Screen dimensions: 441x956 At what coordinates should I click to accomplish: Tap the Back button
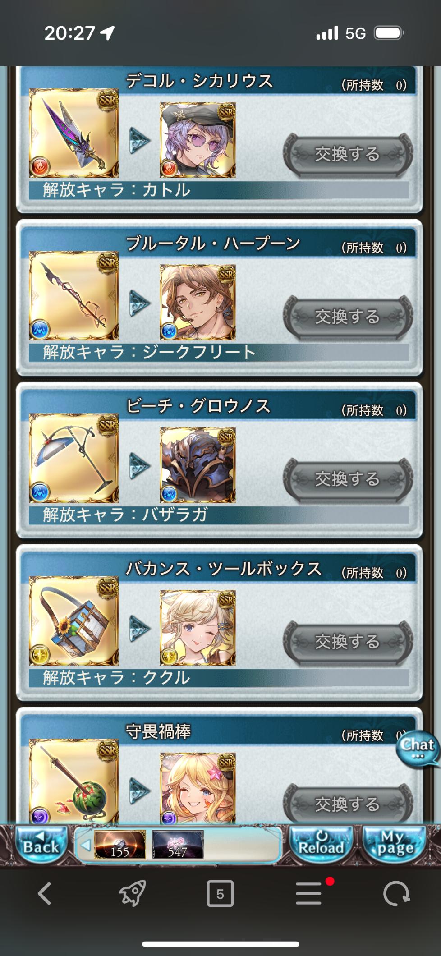(x=41, y=844)
